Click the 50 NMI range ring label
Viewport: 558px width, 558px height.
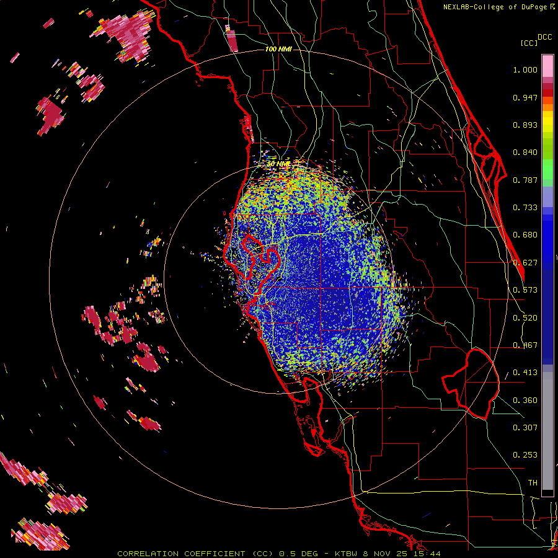point(278,164)
